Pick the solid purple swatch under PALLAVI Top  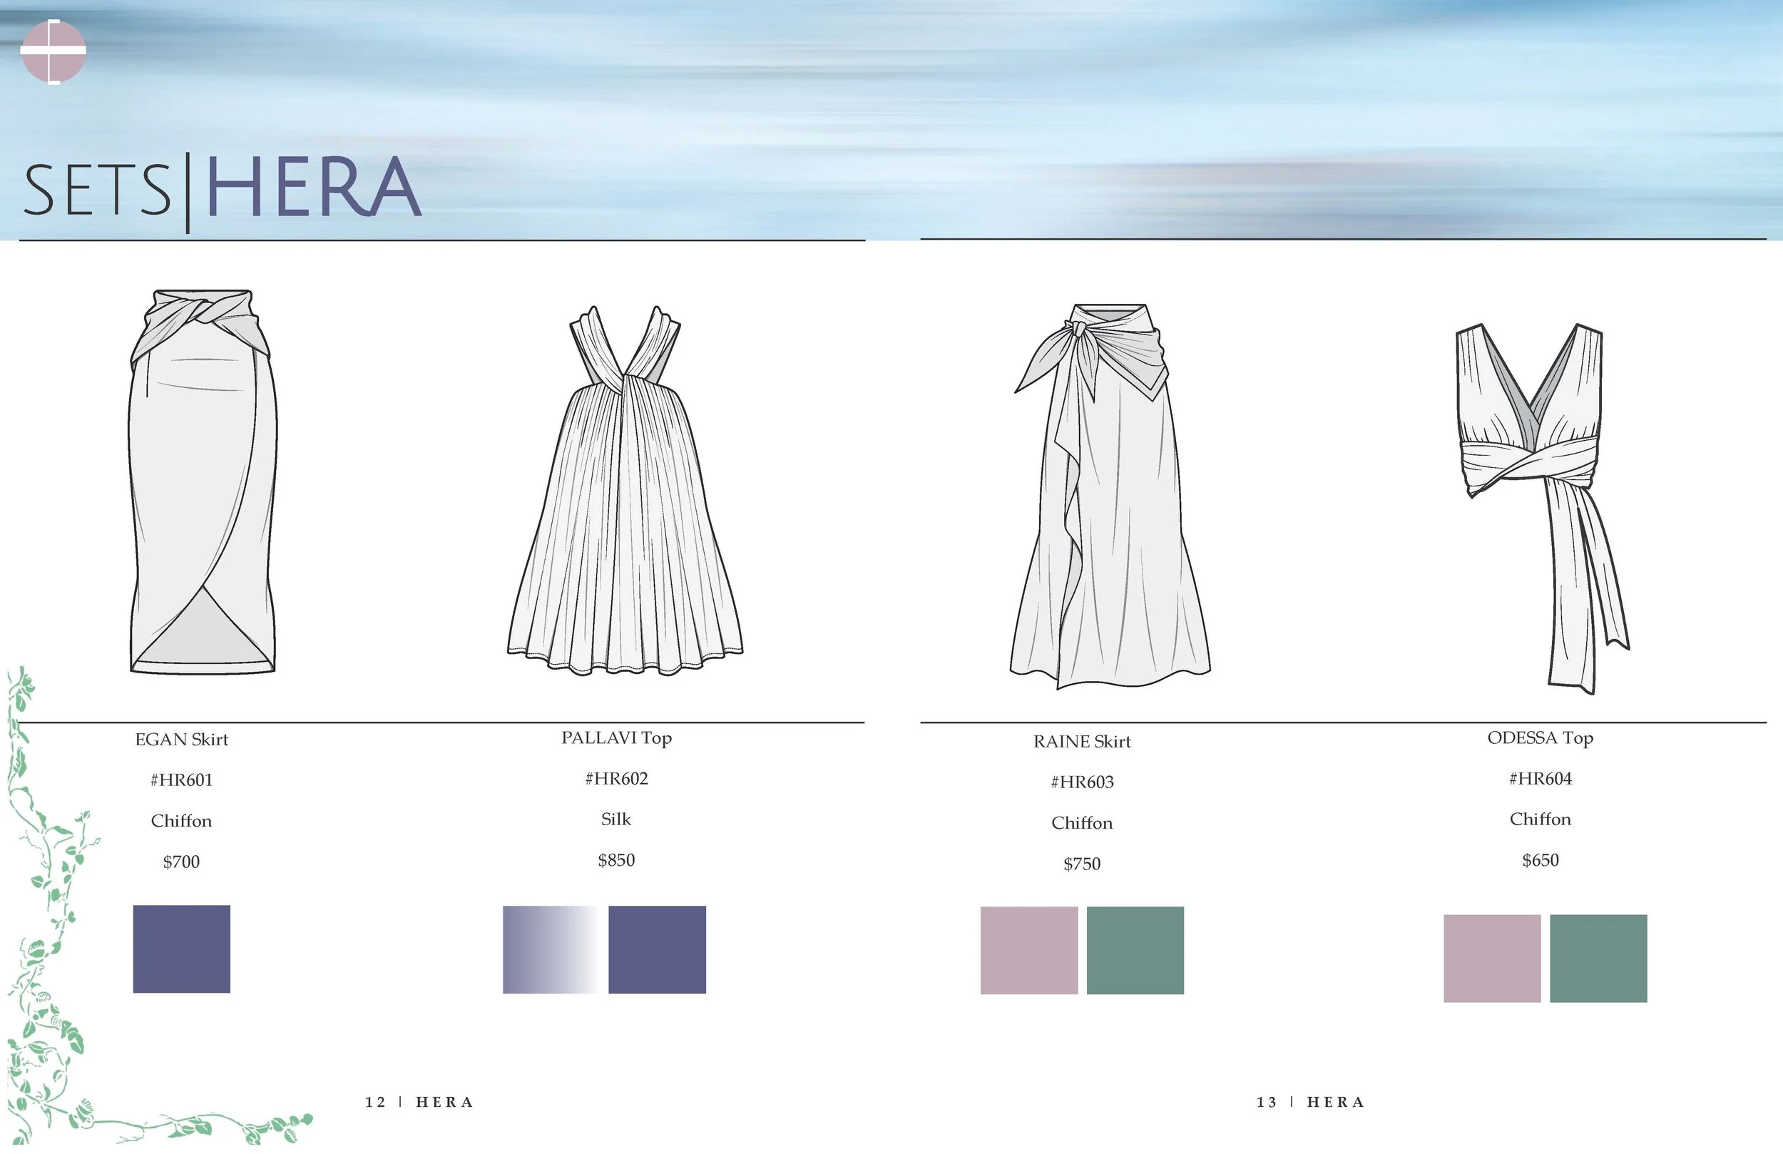click(x=657, y=949)
